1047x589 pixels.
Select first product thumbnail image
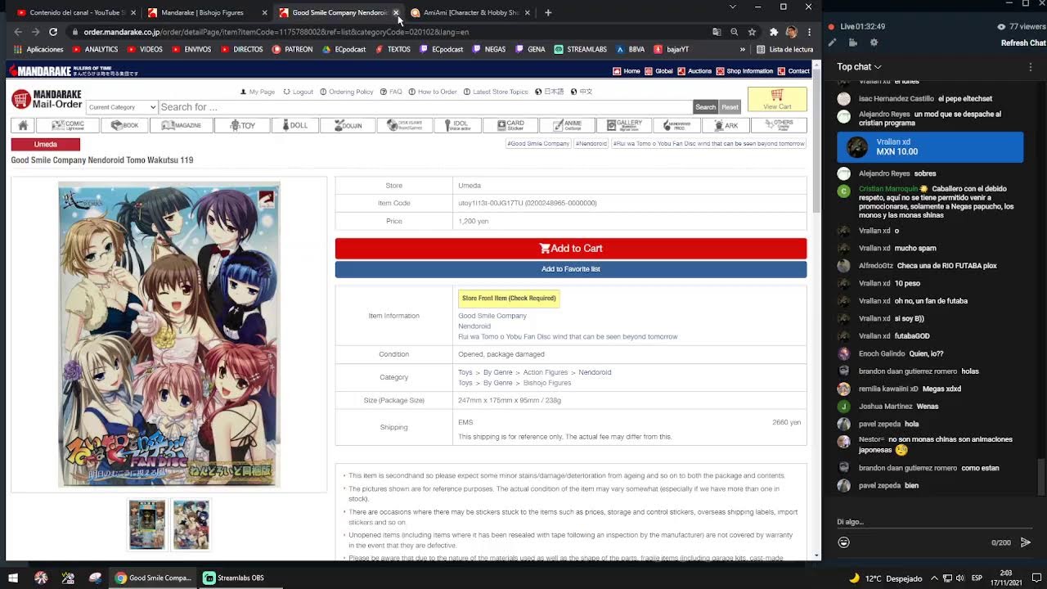pos(147,524)
